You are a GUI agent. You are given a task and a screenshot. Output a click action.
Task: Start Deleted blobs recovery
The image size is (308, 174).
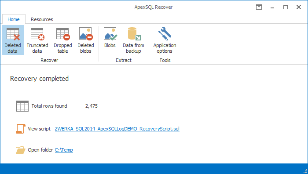[86, 40]
